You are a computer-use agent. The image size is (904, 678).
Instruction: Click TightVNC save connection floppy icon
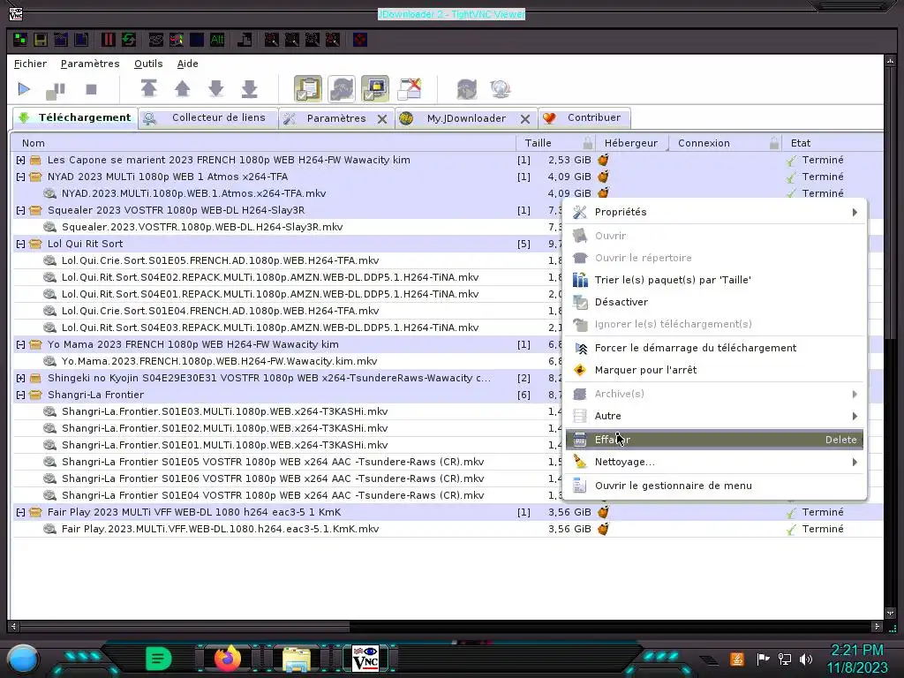pyautogui.click(x=41, y=40)
